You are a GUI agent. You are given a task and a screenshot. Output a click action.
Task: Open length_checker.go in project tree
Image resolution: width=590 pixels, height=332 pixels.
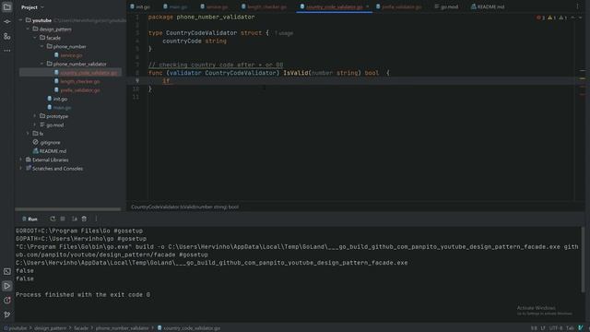point(80,81)
